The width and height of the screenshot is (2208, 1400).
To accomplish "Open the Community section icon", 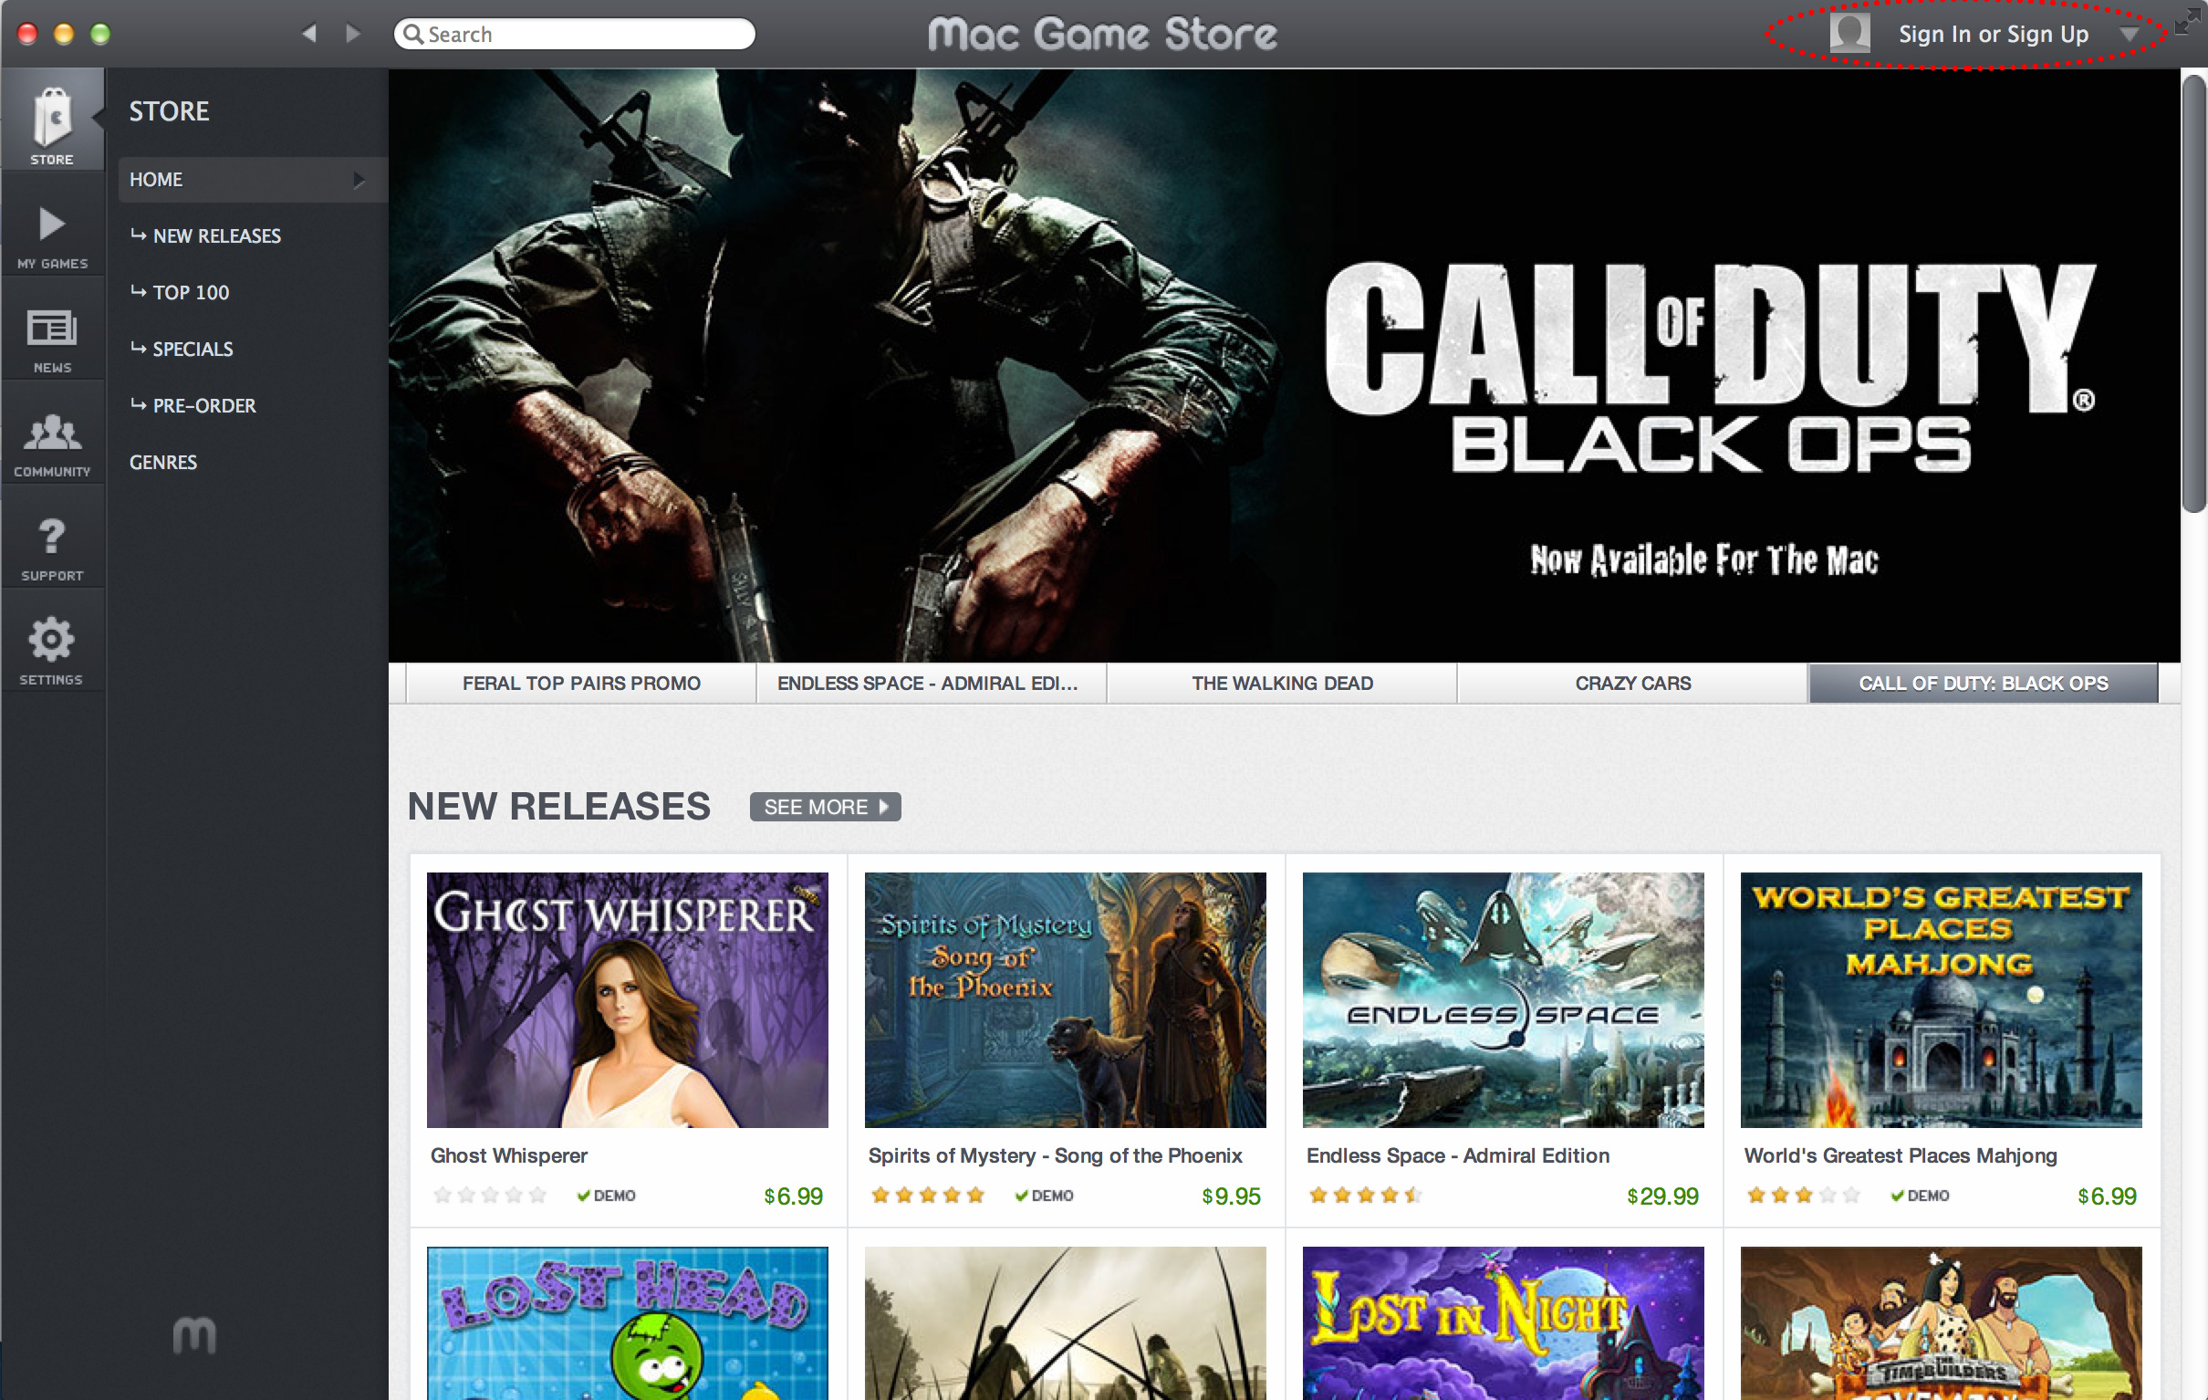I will tap(52, 432).
